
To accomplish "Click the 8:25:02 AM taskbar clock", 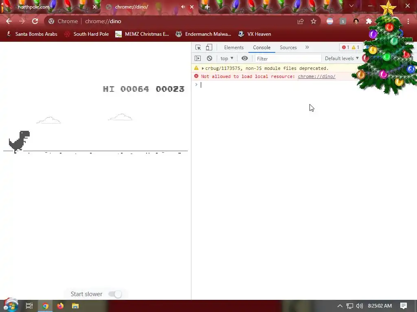I will 380,306.
